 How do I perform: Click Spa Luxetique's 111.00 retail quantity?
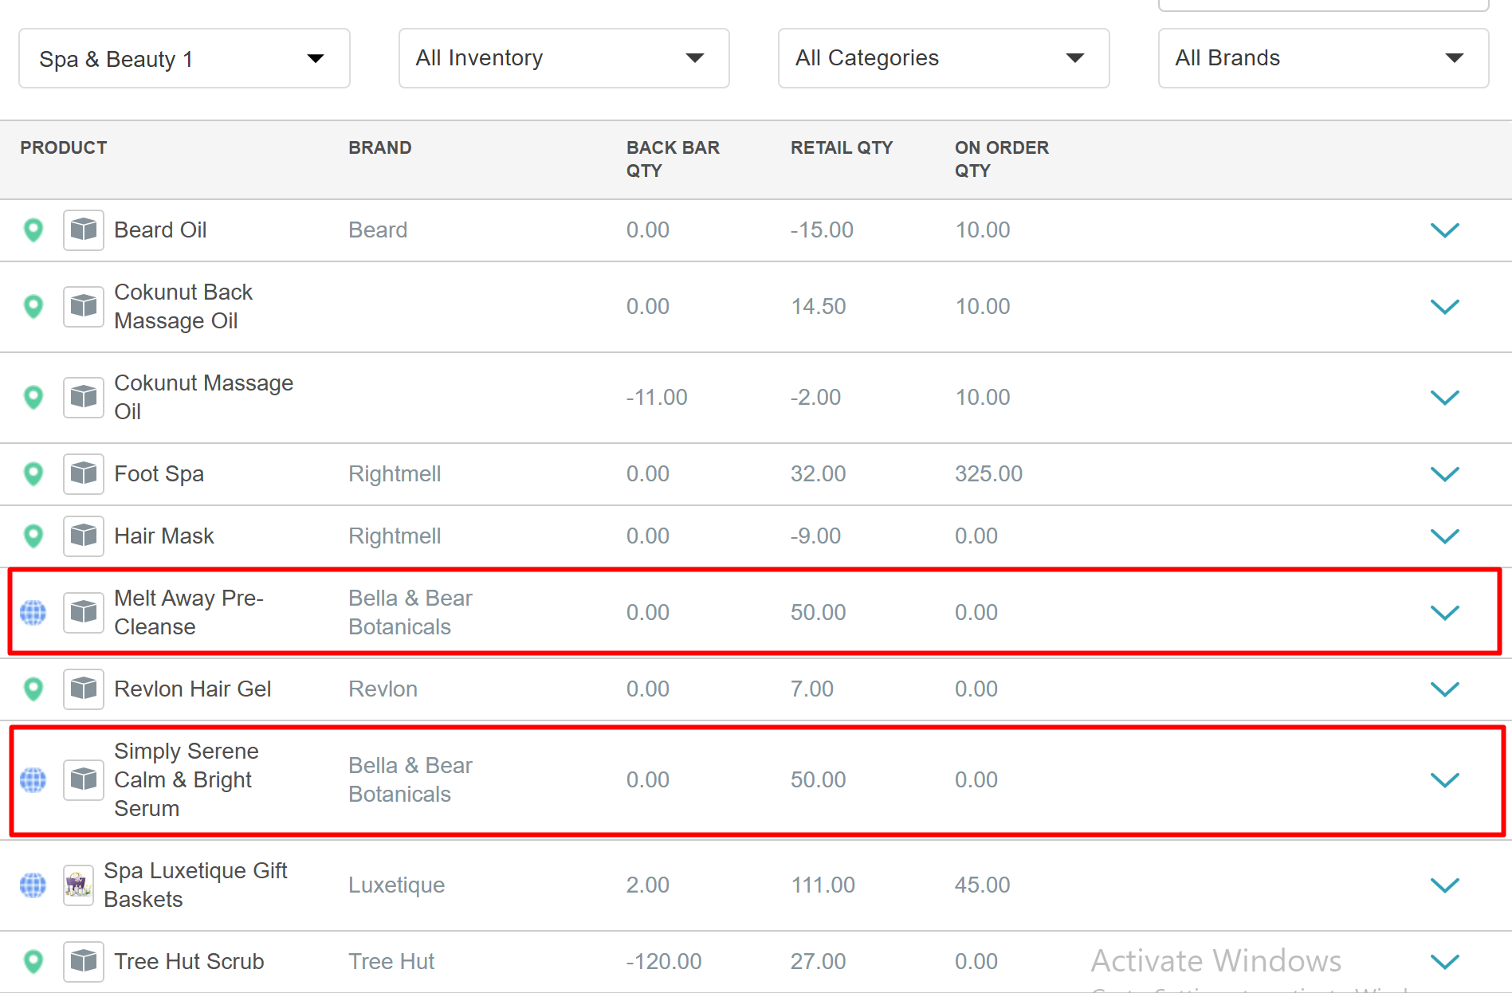(x=823, y=885)
